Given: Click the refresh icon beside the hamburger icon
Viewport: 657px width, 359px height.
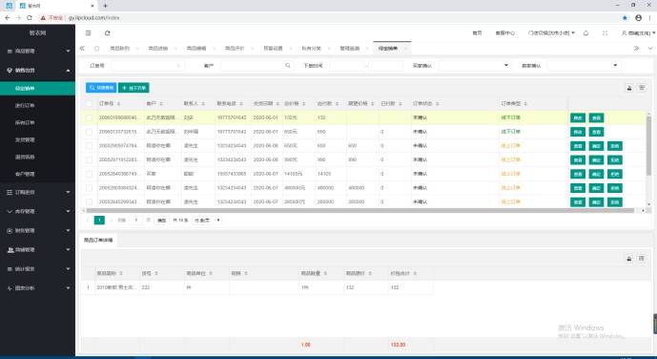Looking at the screenshot, I should coord(107,33).
